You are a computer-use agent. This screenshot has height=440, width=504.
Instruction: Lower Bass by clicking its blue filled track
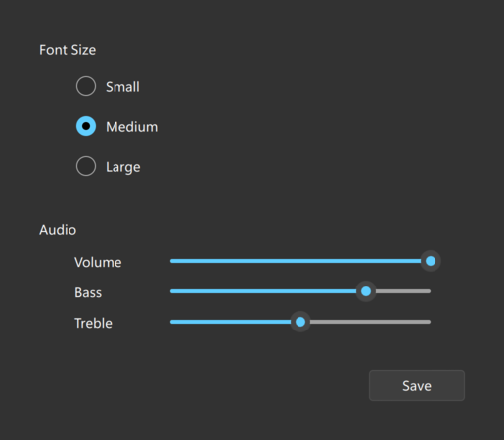pyautogui.click(x=263, y=291)
